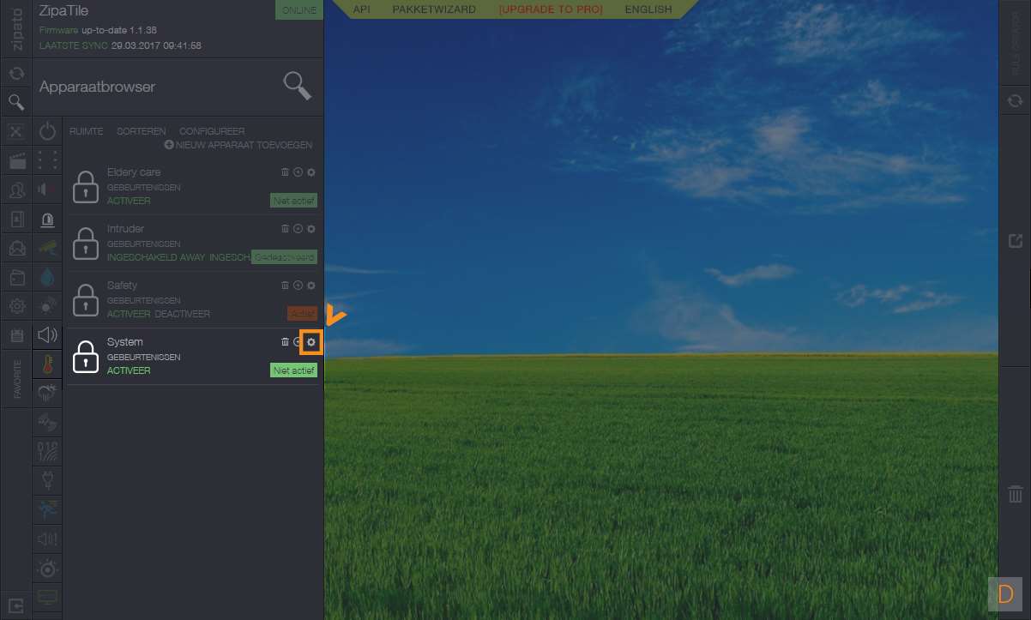Open the settings gear in left sidebar
The image size is (1031, 620).
pos(16,306)
